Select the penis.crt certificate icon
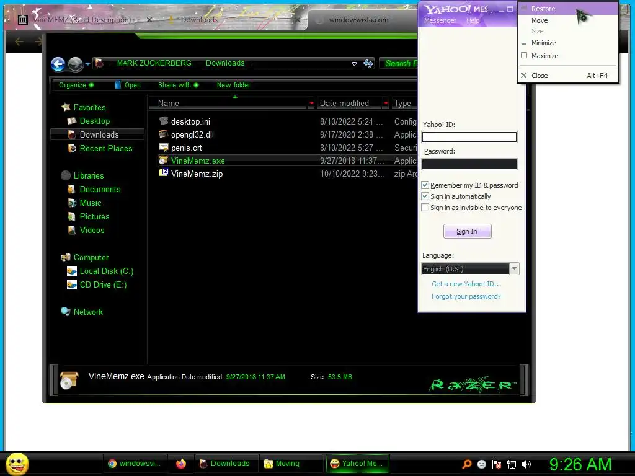 click(164, 148)
